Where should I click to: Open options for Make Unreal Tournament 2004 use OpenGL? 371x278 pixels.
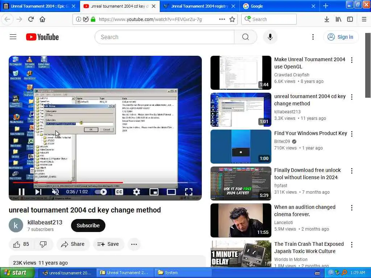(x=352, y=60)
